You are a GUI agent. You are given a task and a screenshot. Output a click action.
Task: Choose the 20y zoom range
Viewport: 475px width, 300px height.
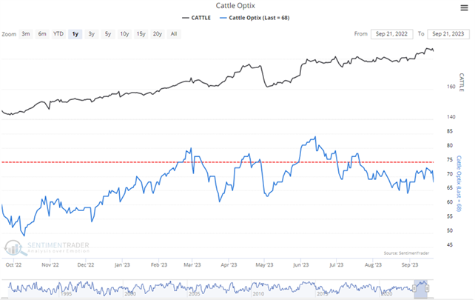(x=158, y=34)
